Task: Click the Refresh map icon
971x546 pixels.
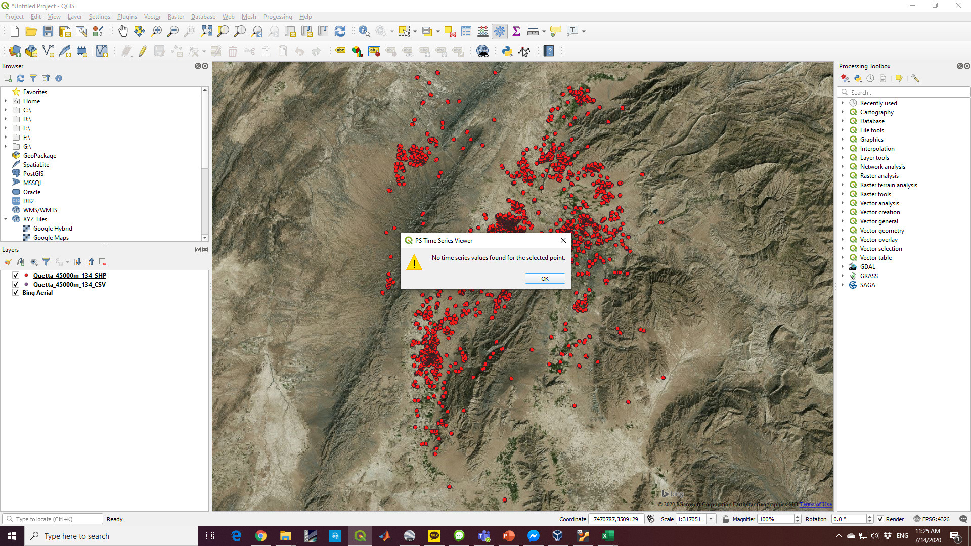Action: coord(340,31)
